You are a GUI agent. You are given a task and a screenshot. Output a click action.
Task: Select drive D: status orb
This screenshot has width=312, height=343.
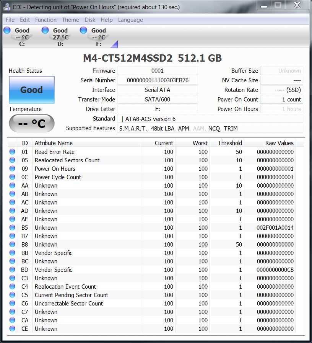coord(45,30)
